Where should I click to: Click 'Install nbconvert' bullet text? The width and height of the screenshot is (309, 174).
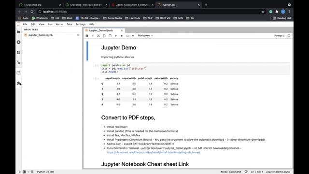[117, 127]
